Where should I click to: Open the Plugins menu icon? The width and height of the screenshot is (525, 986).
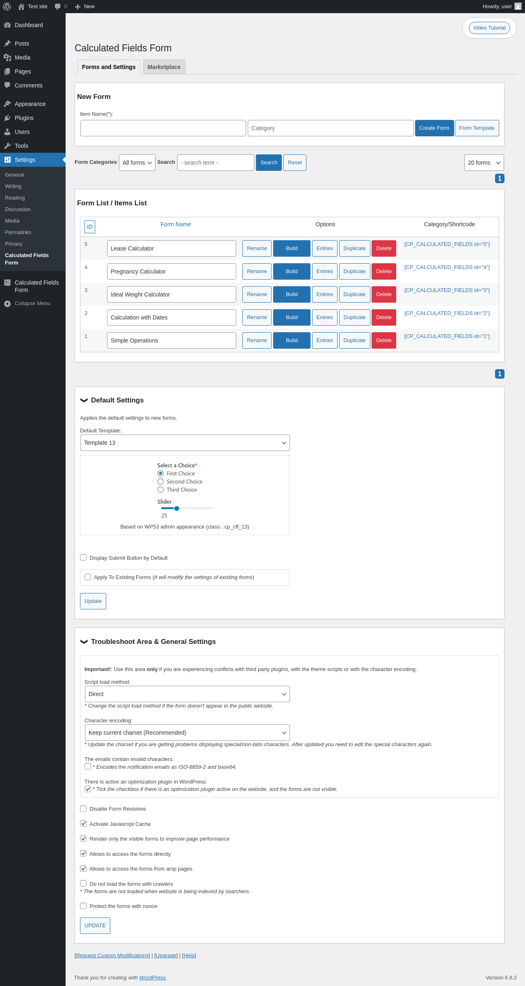click(7, 118)
